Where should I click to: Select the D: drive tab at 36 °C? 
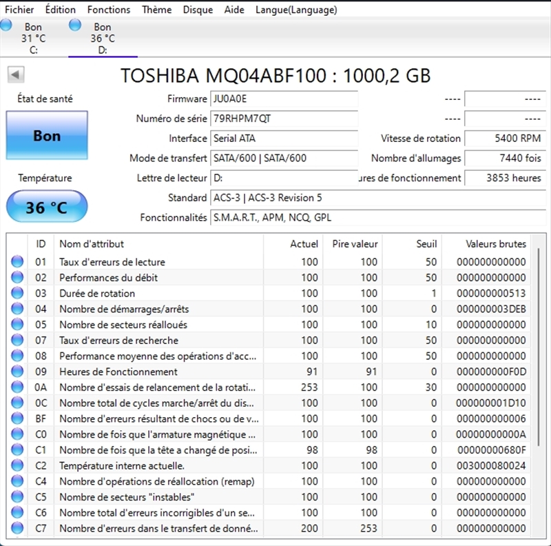[x=103, y=38]
